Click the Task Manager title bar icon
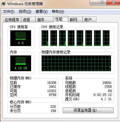Viewport: 120px width, 122px height. click(x=4, y=4)
